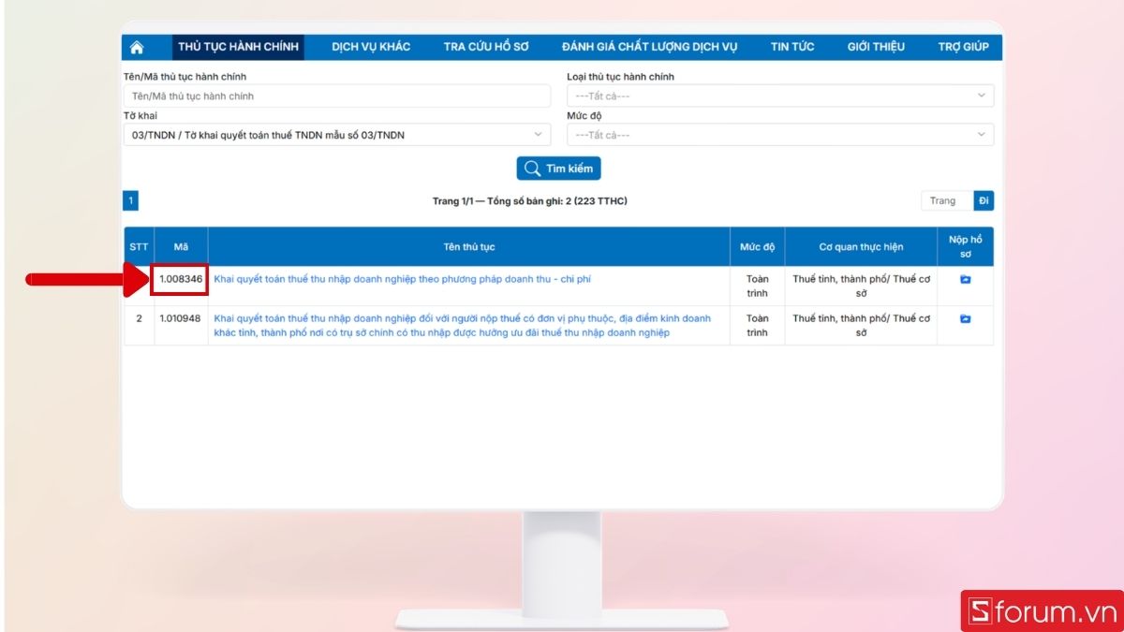
Task: Select page 1 pagination button
Action: [130, 200]
